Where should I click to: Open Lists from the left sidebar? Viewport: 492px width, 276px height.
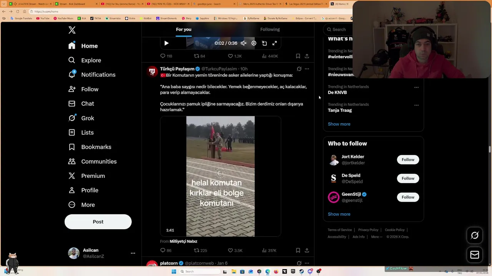(x=81, y=133)
